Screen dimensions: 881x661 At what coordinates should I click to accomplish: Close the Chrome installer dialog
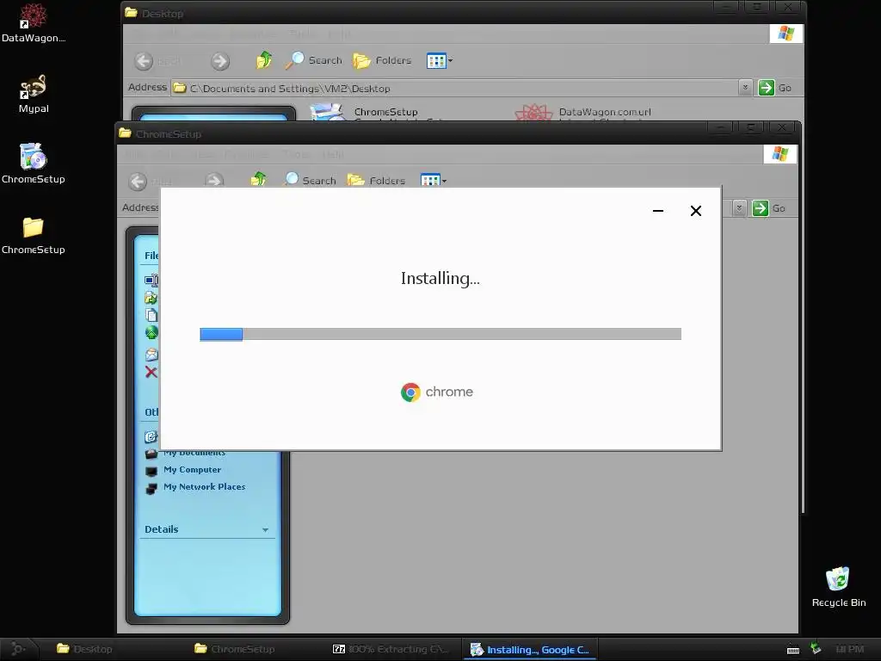coord(695,211)
